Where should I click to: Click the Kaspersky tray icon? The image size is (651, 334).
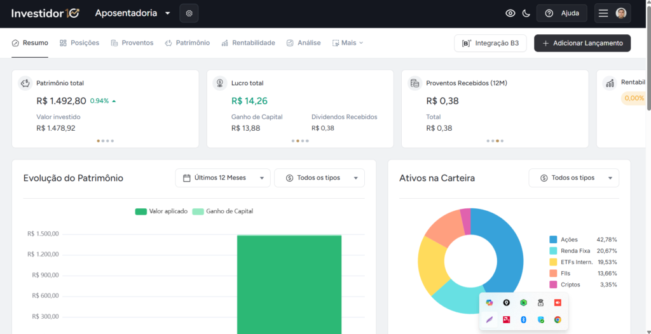point(524,303)
